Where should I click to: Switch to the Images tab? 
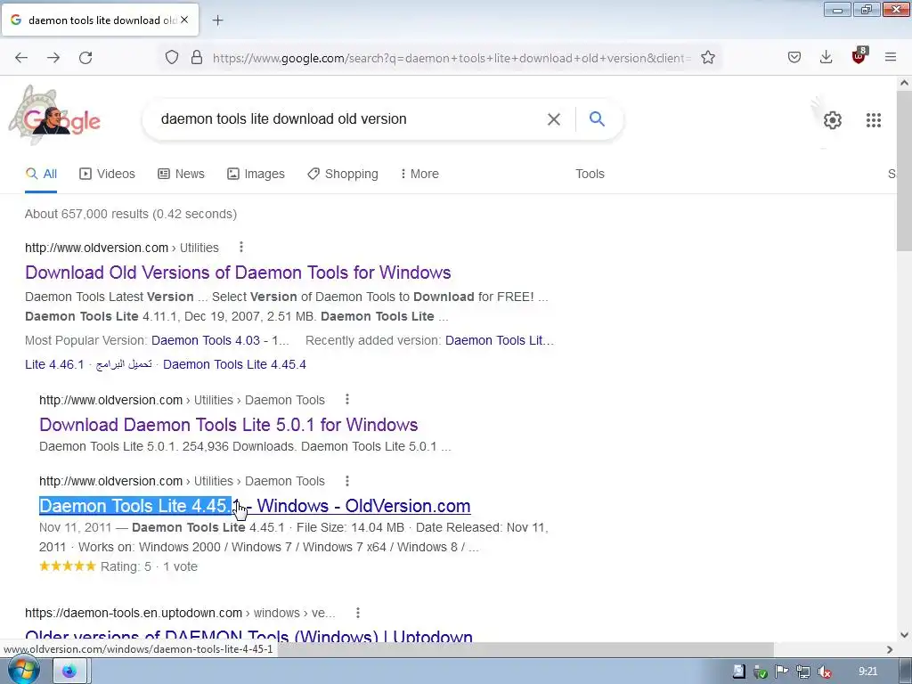[256, 174]
